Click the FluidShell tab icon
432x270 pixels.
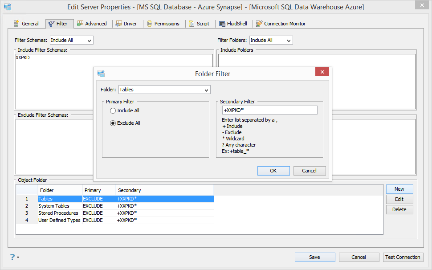222,24
